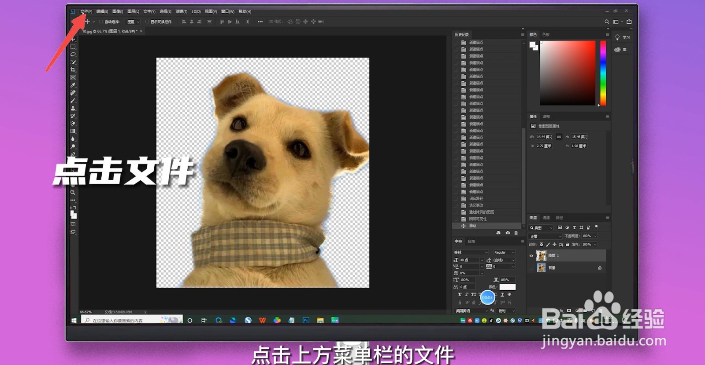The image size is (705, 365).
Task: Show 背景 layer visibility box
Action: [x=531, y=267]
